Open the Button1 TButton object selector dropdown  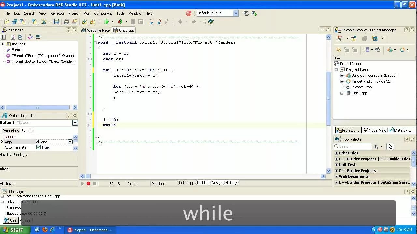(75, 123)
